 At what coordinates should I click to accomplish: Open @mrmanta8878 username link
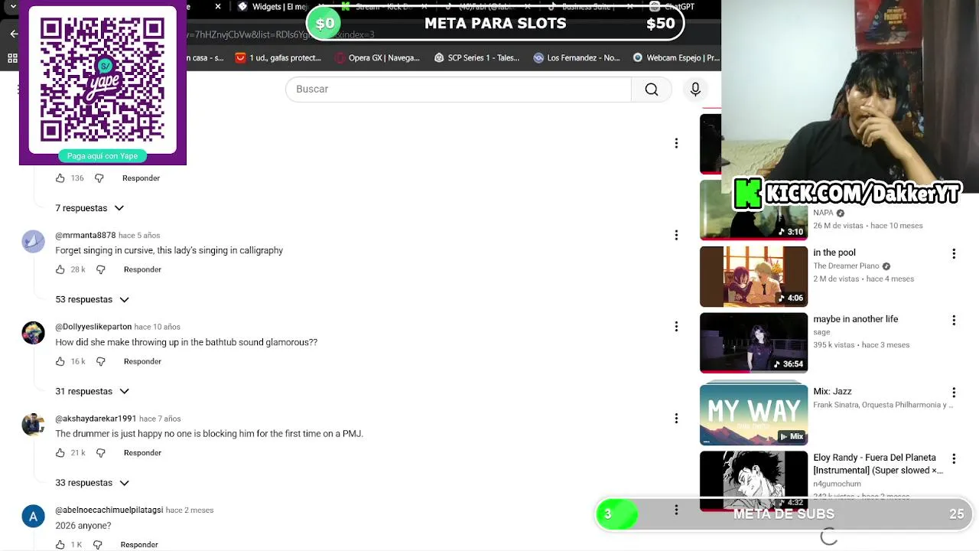click(86, 236)
